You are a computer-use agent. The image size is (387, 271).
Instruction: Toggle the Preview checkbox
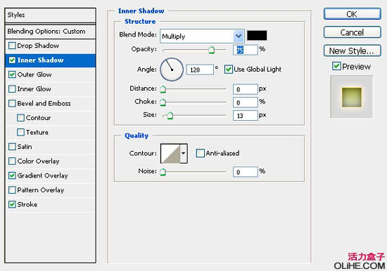(x=336, y=66)
